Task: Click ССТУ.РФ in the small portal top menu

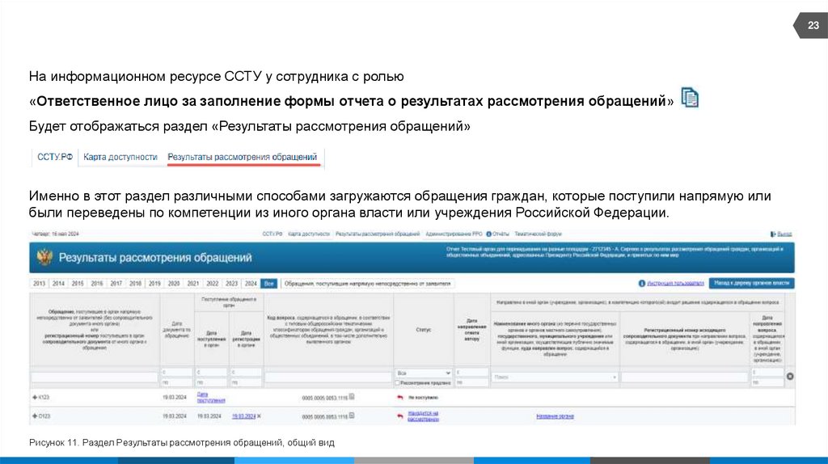Action: (272, 234)
